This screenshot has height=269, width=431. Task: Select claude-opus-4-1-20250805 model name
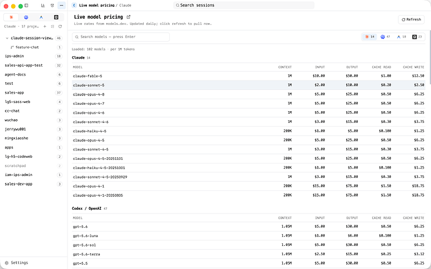(x=98, y=195)
